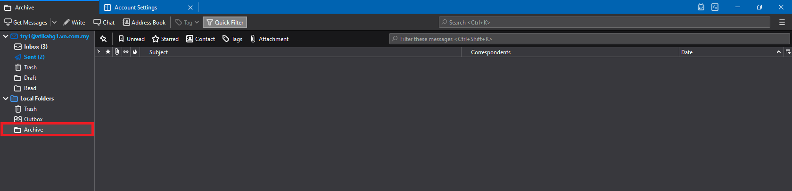Click the thread column icon
Image resolution: width=792 pixels, height=191 pixels.
coord(99,52)
